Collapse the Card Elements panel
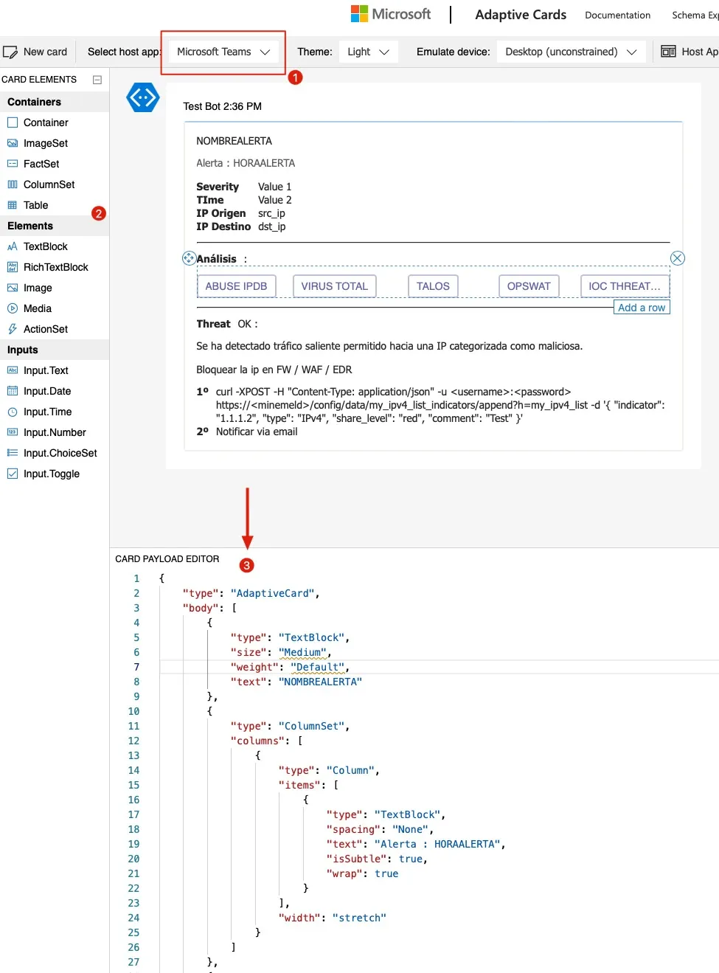This screenshot has height=973, width=719. point(97,80)
